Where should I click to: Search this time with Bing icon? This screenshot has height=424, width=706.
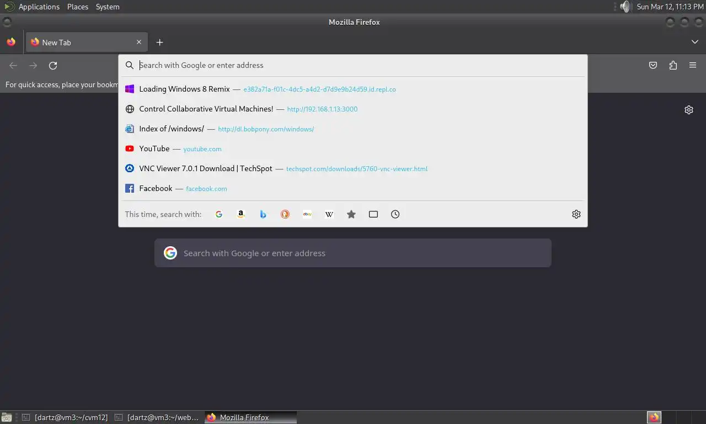coord(263,214)
